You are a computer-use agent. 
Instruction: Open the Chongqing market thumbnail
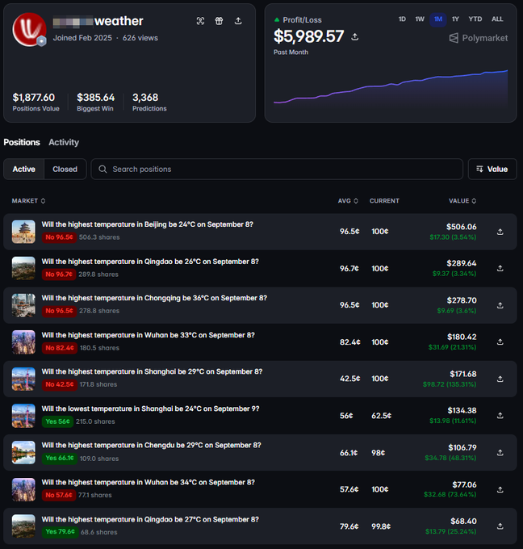[x=23, y=305]
